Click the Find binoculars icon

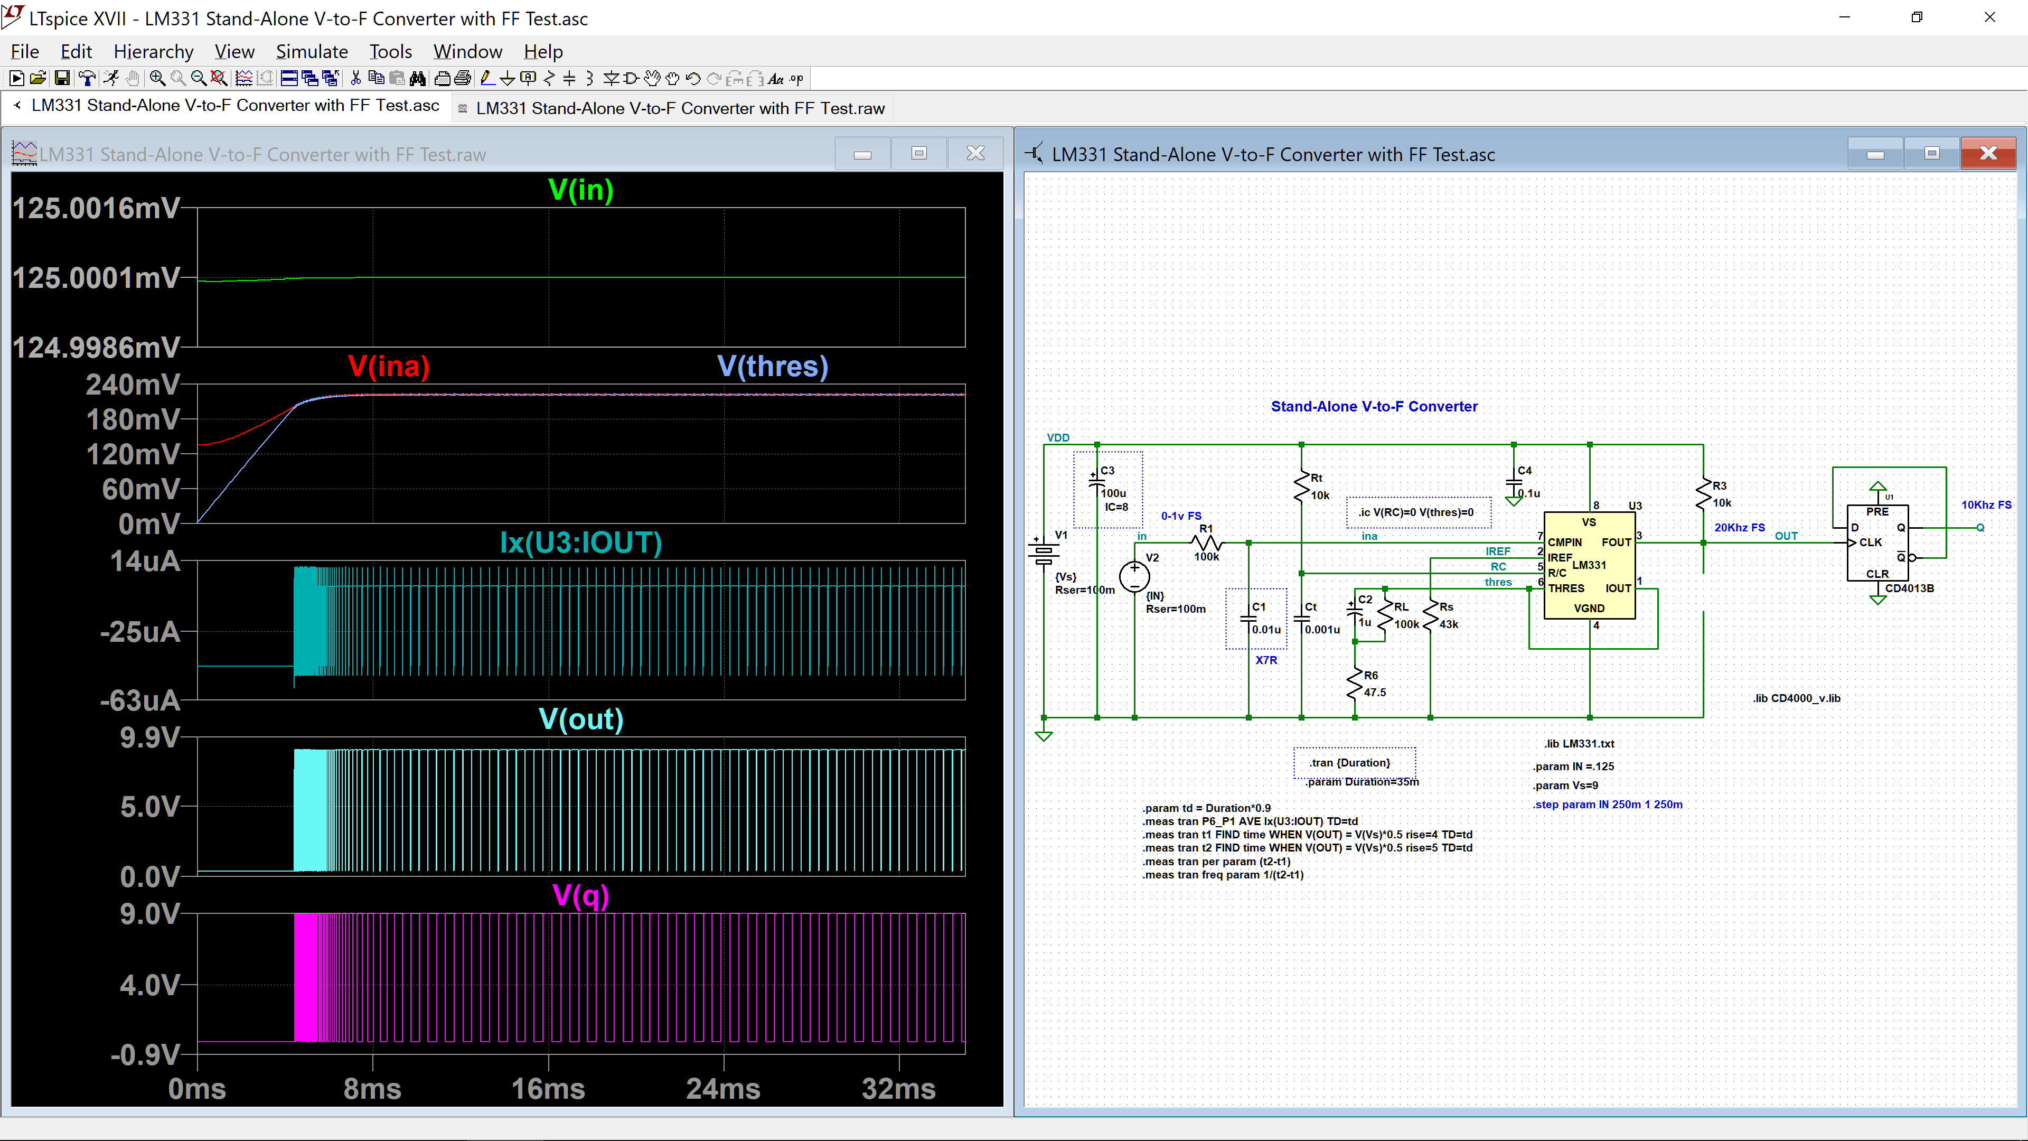pyautogui.click(x=418, y=79)
